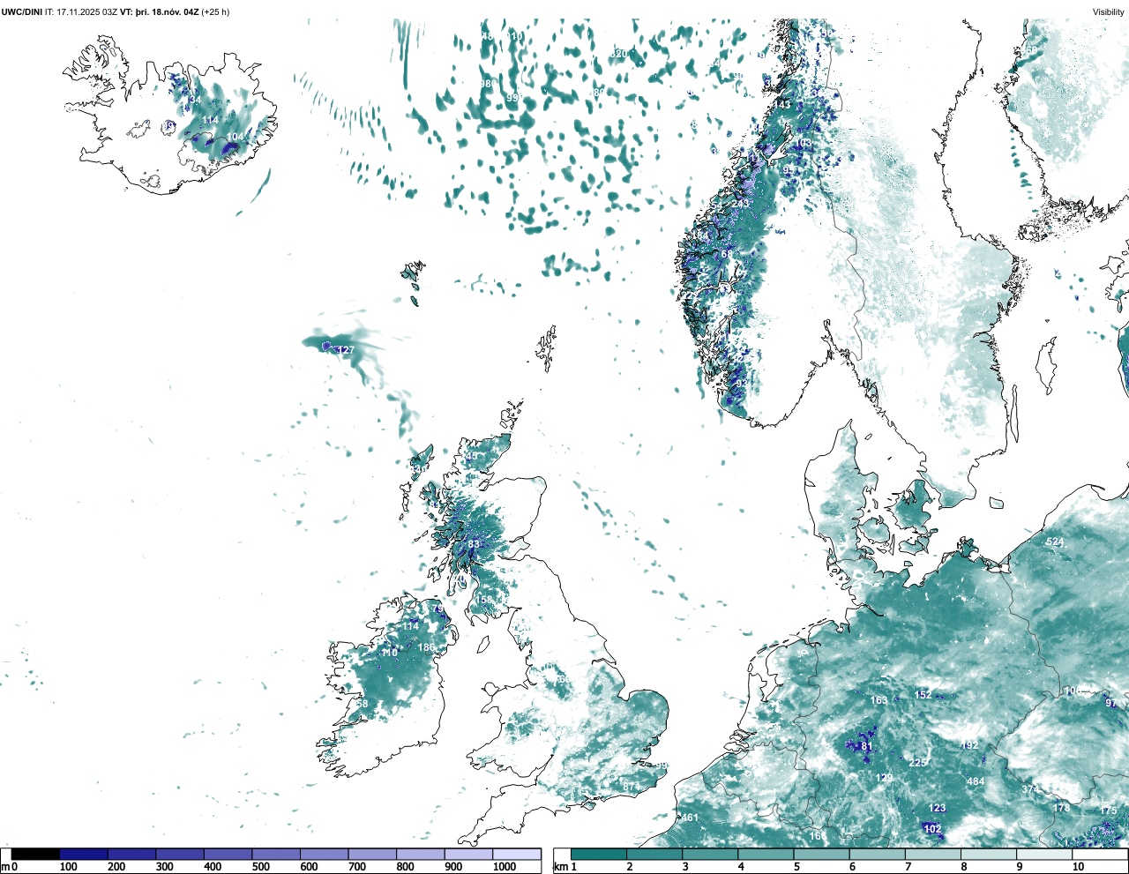Select the 300–400 m legend swatch
The height and width of the screenshot is (874, 1129).
180,854
